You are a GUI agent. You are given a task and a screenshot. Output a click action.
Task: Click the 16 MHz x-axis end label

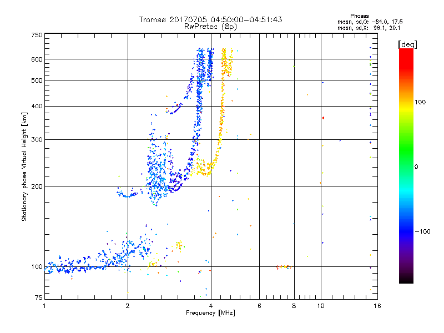(x=377, y=306)
